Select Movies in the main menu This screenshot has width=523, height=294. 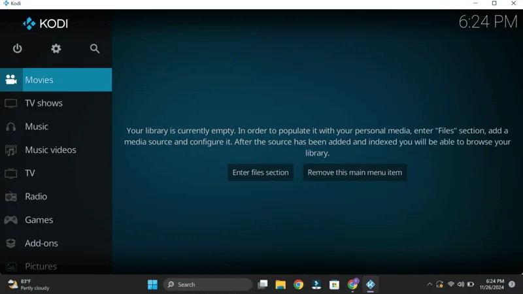56,80
